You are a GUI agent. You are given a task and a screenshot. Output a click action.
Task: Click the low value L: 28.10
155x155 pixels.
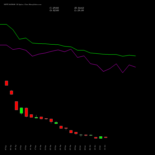coord(79,11)
